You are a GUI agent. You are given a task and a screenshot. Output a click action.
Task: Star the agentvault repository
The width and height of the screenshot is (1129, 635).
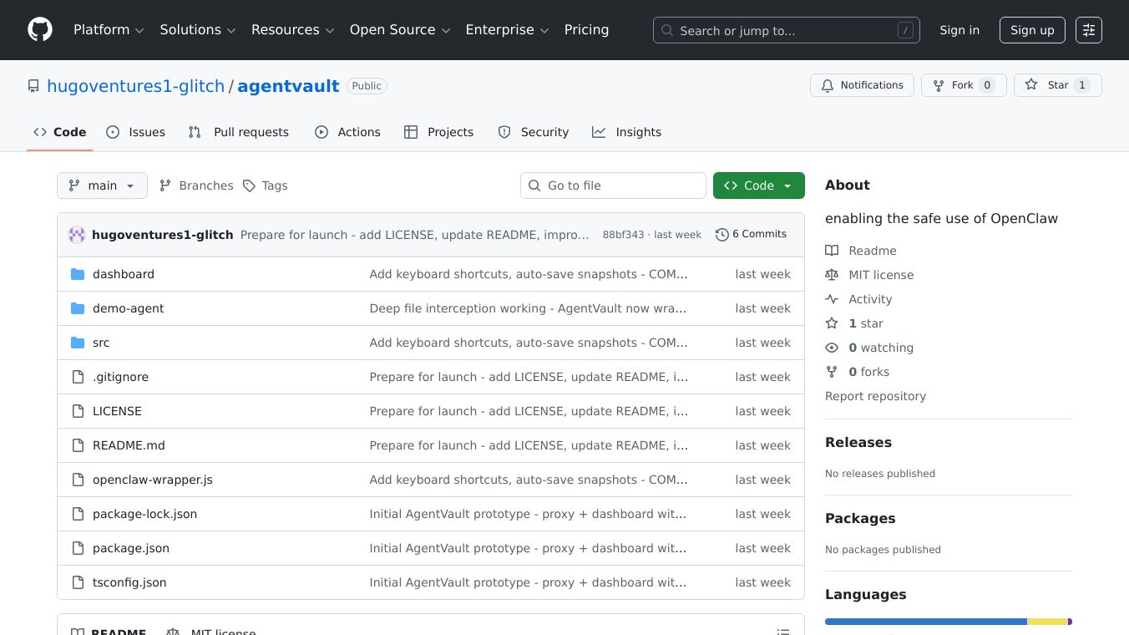[1057, 85]
